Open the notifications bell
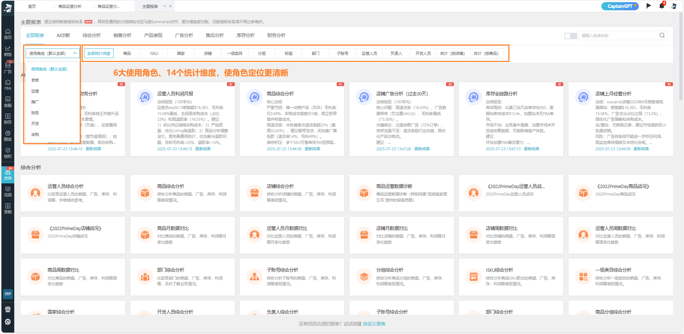Viewport: 684px width, 334px height. tap(662, 6)
